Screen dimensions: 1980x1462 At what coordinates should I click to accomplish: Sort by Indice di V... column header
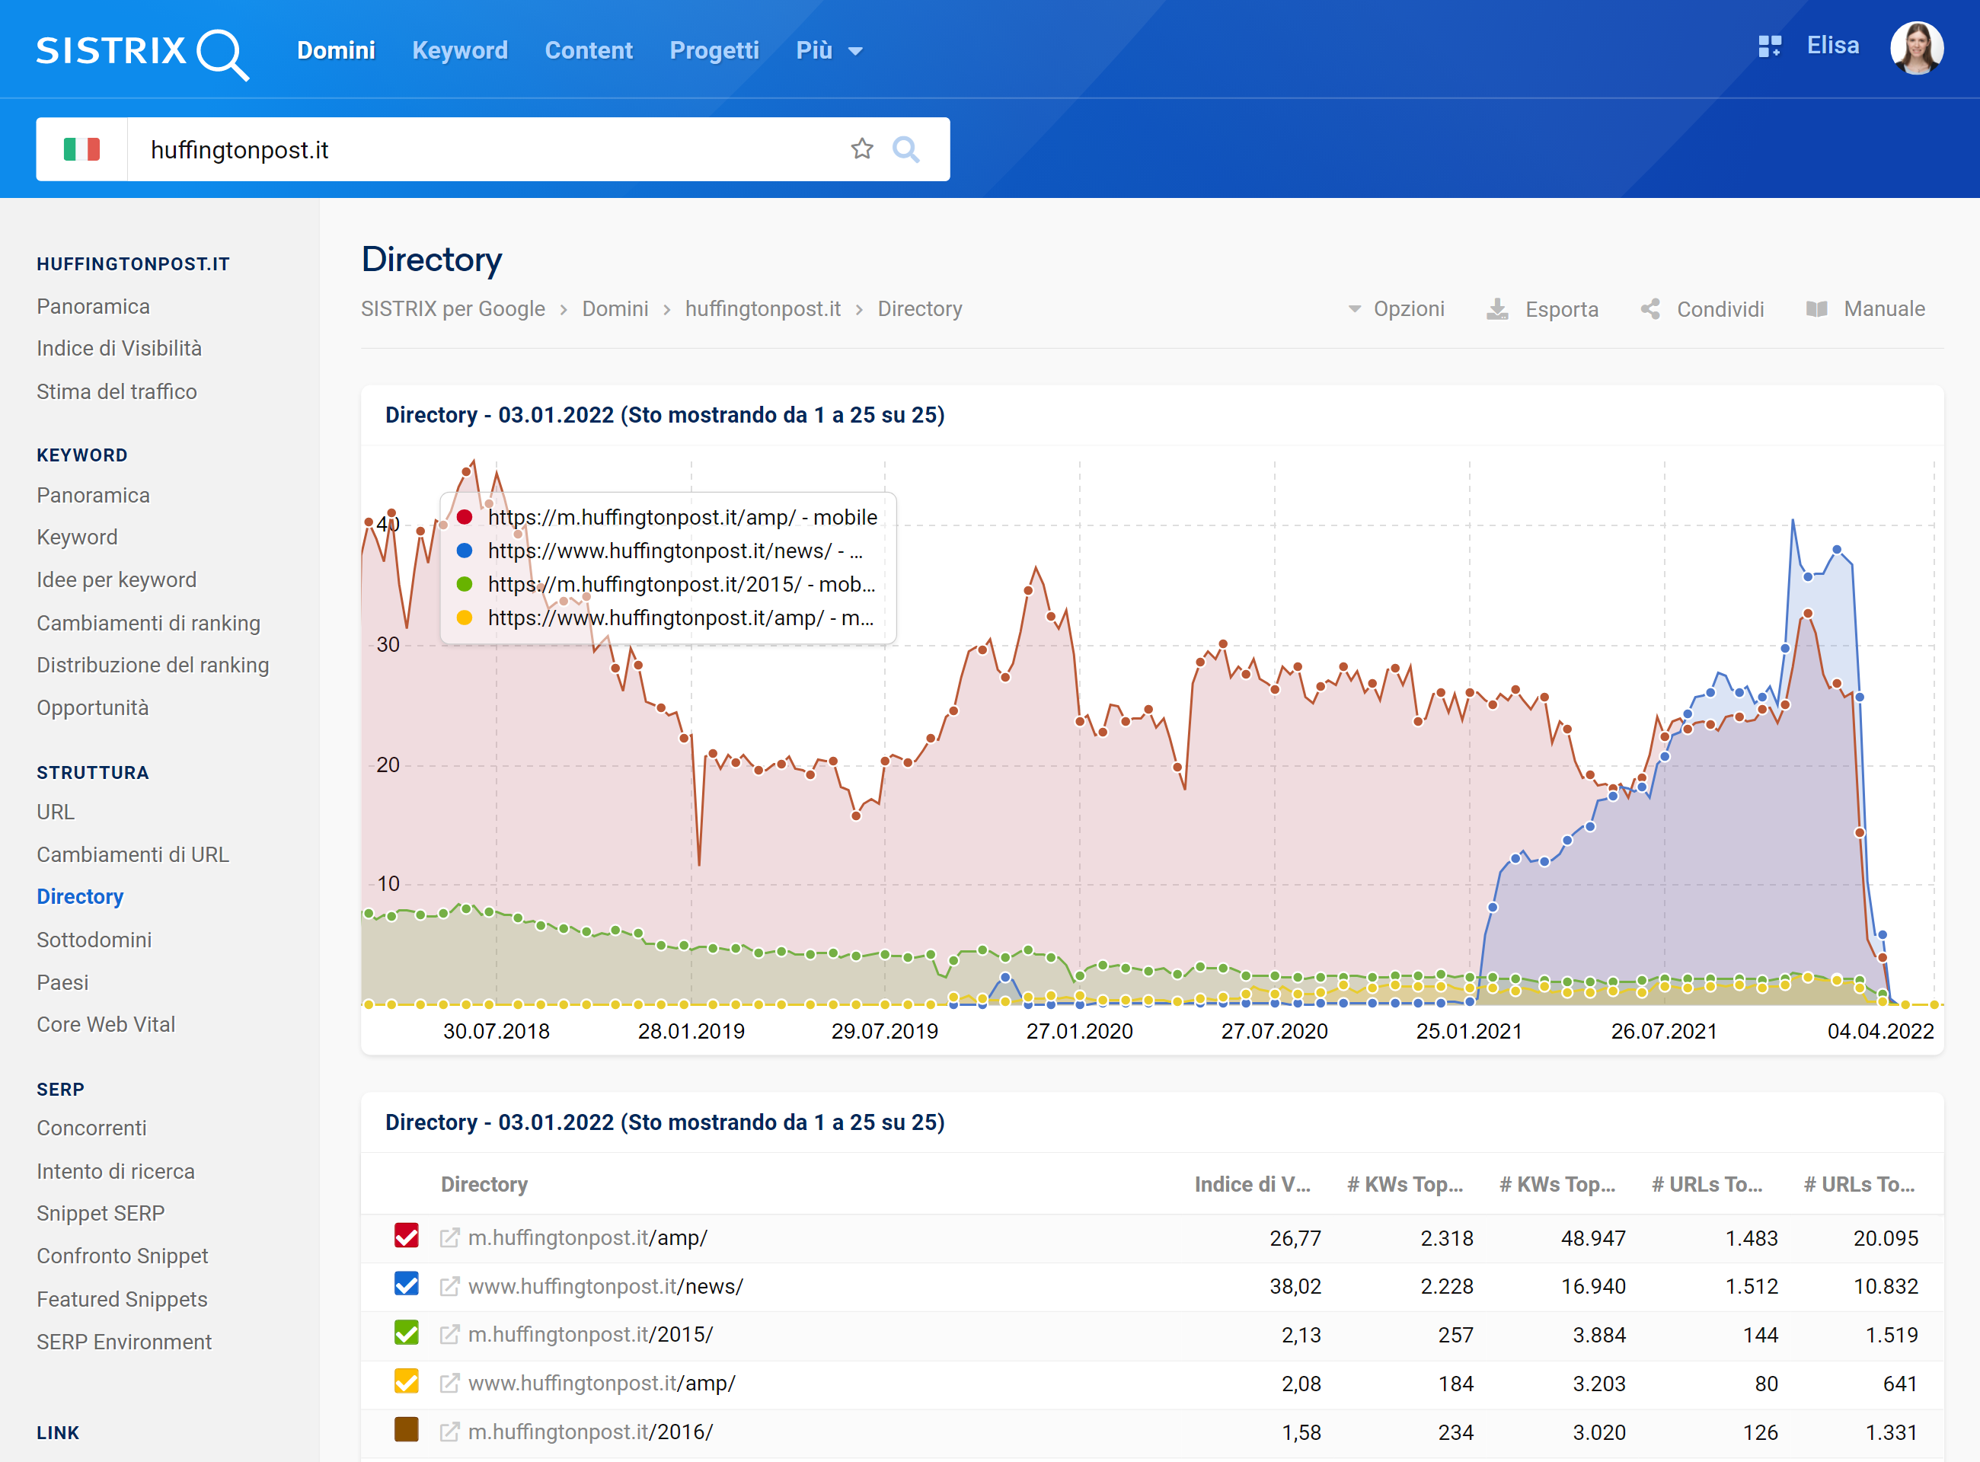coord(1253,1184)
